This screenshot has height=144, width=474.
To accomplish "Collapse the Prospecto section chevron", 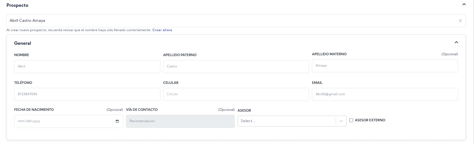I will click(x=464, y=4).
